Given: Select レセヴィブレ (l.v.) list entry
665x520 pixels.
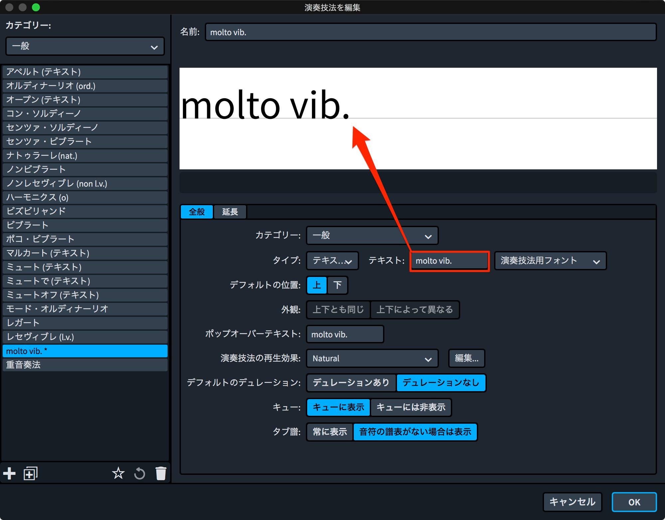Looking at the screenshot, I should [x=85, y=337].
